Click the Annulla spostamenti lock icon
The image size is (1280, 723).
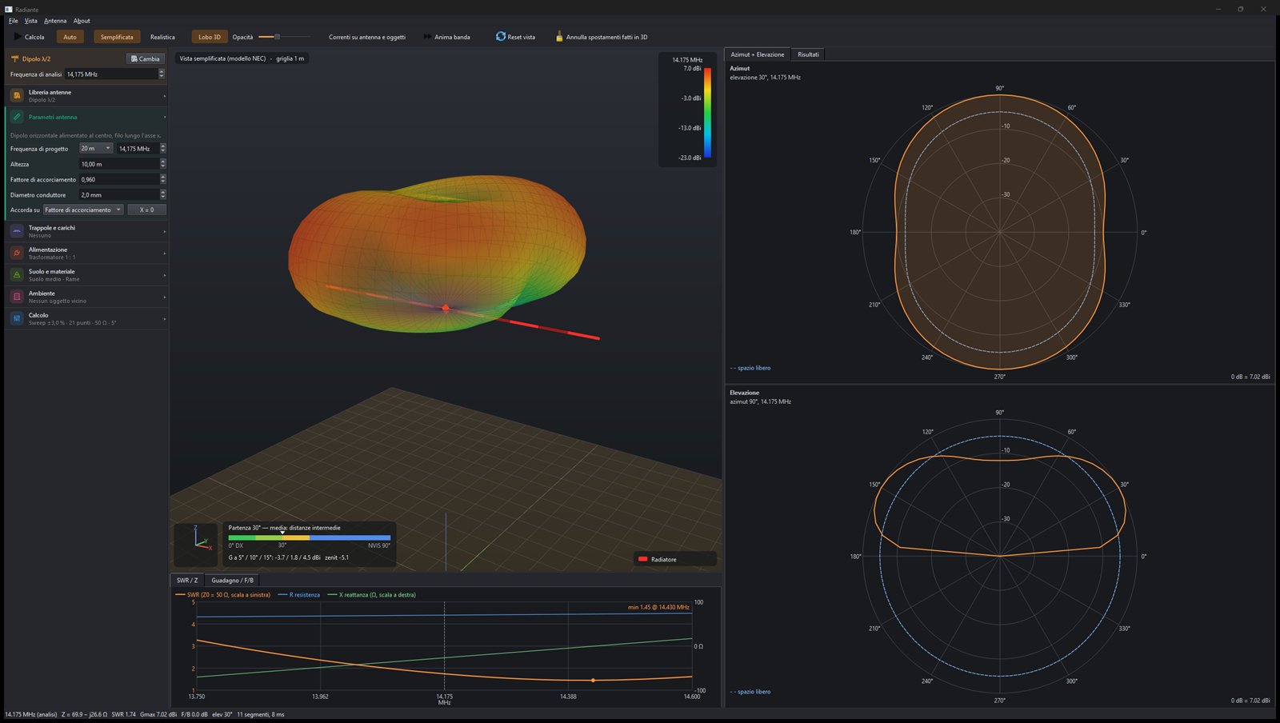(559, 37)
